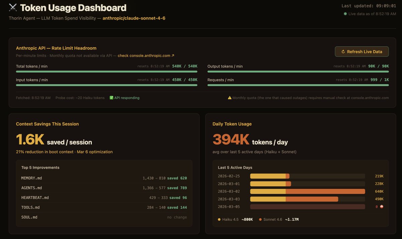Open the check console.anthropic.com link
This screenshot has height=239, width=402.
coord(146,56)
